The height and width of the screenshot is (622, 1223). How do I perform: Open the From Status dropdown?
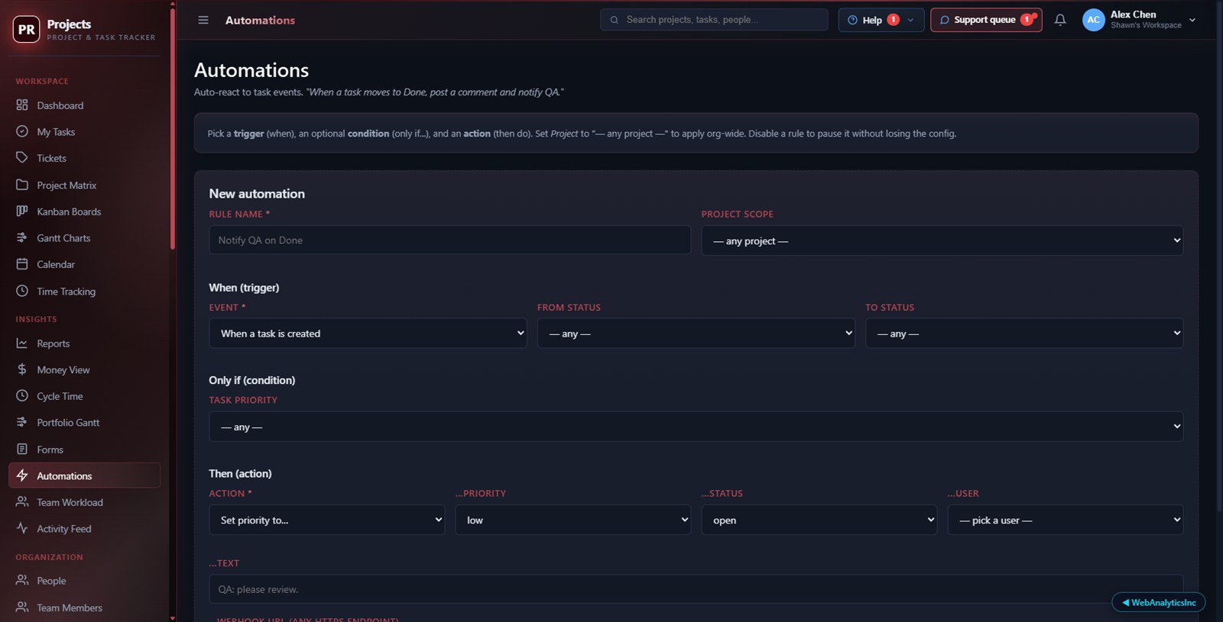click(x=696, y=334)
